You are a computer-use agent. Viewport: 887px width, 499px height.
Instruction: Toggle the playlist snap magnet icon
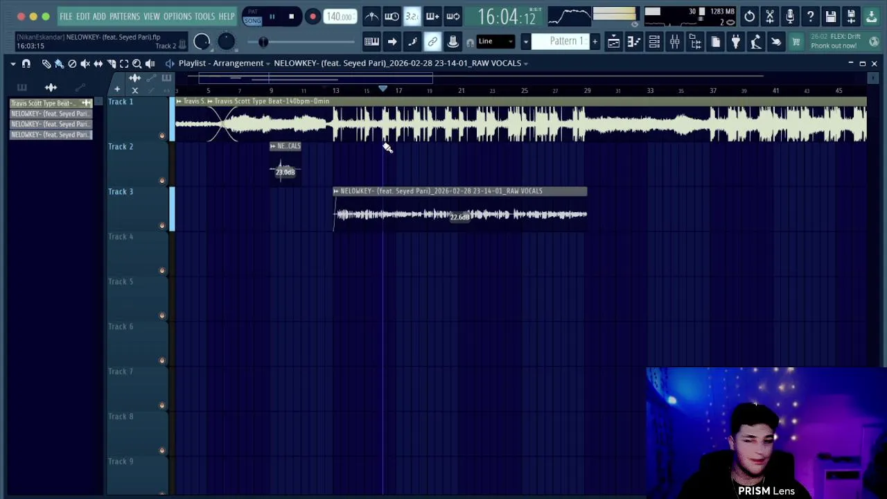(26, 64)
